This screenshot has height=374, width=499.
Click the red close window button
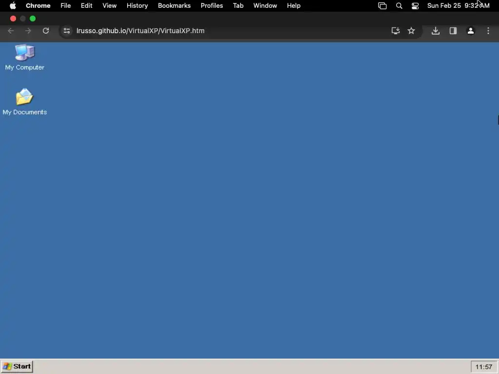coord(13,19)
